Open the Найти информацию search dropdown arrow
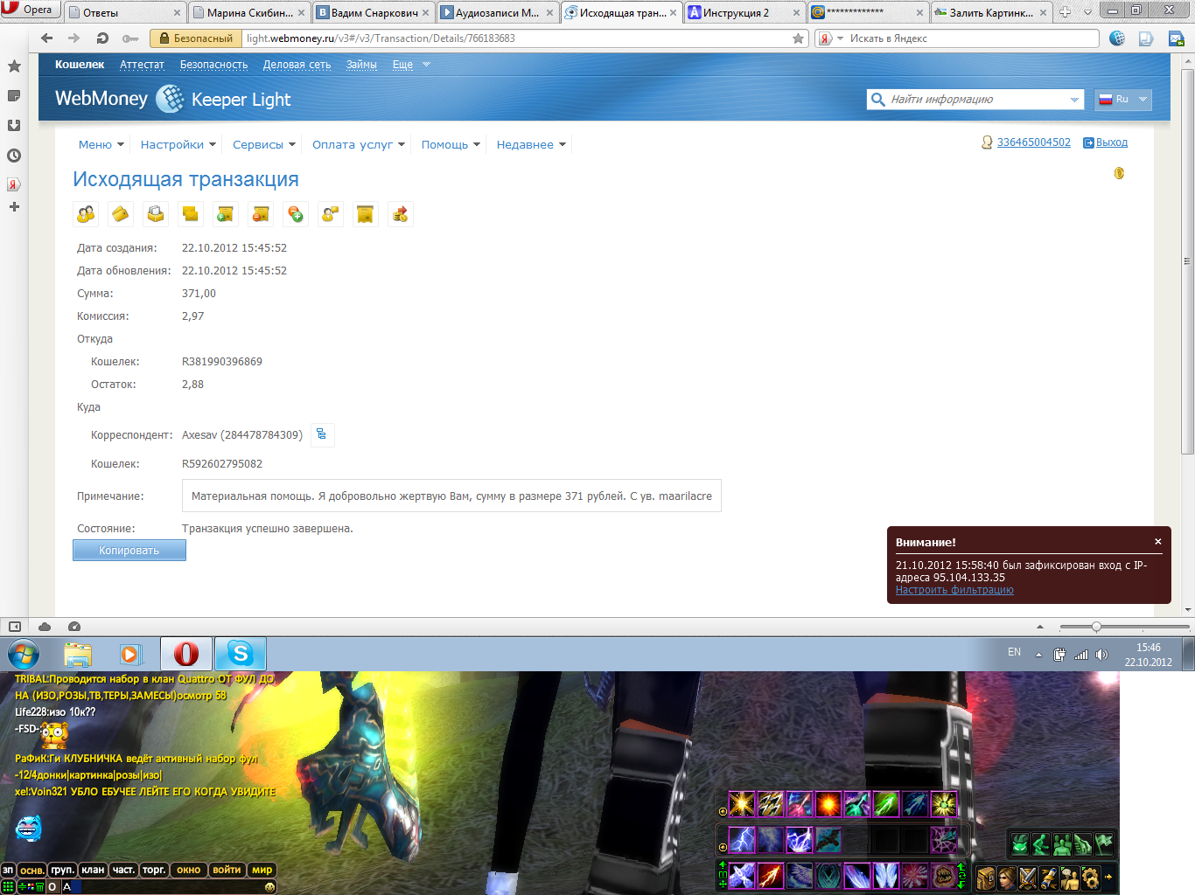1195x895 pixels. (1074, 100)
